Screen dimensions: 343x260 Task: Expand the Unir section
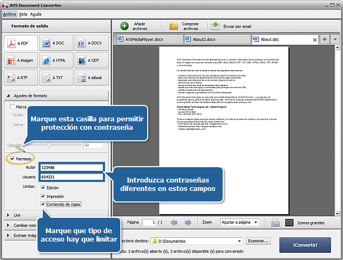[x=56, y=215]
